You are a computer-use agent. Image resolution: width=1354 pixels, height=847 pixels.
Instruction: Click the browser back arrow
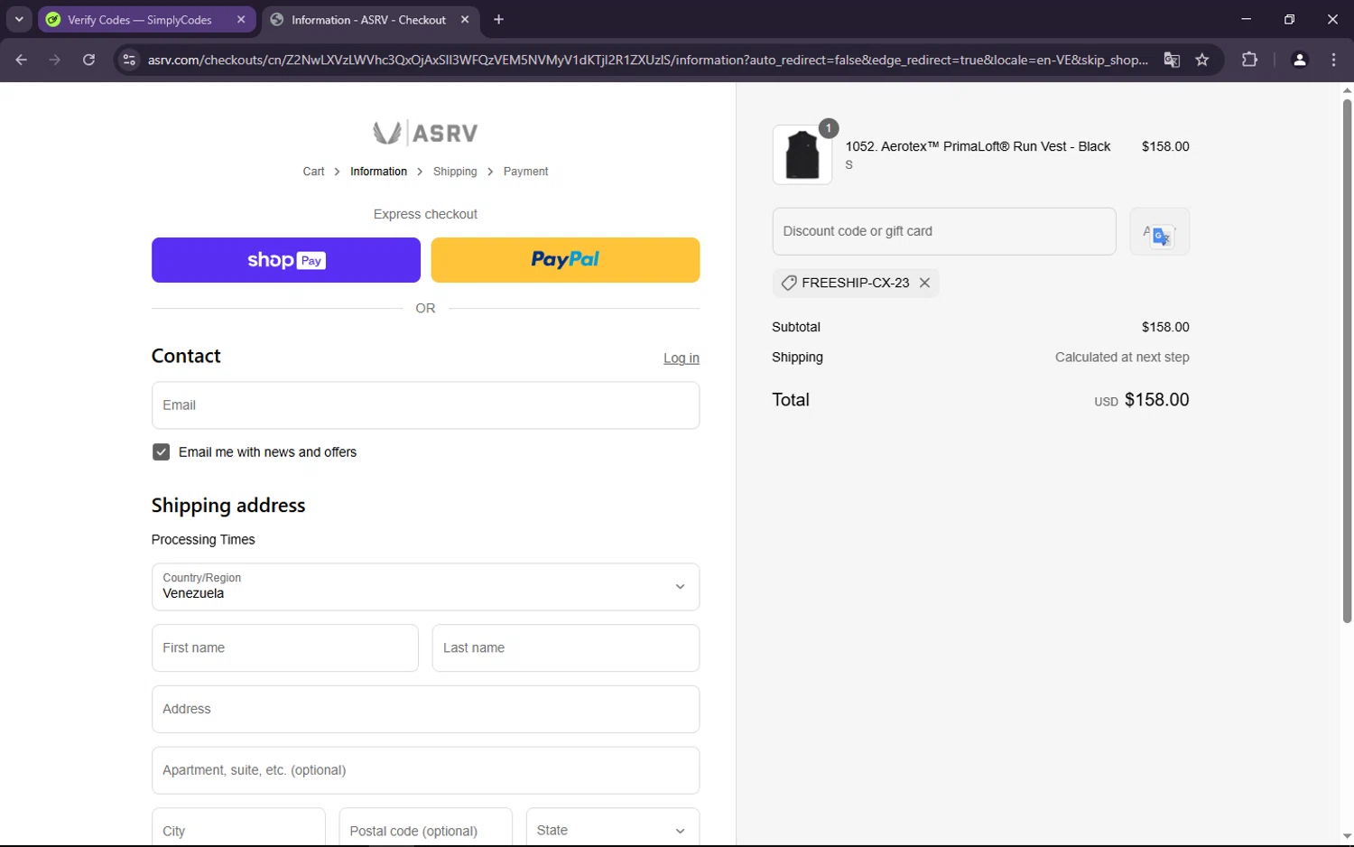[22, 60]
